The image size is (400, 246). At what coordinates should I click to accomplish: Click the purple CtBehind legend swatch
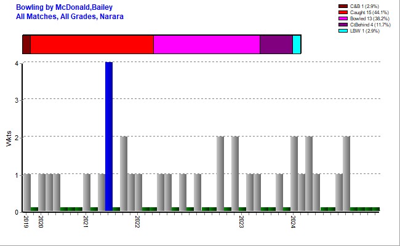pos(343,25)
